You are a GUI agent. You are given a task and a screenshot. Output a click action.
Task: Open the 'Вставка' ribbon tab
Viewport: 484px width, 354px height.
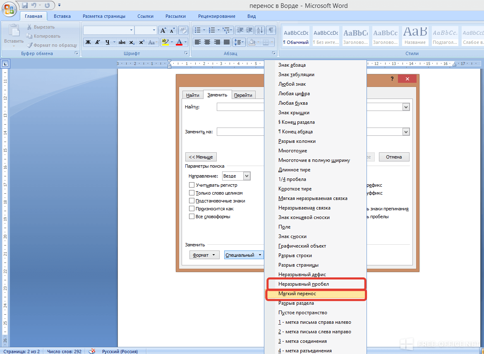click(62, 16)
